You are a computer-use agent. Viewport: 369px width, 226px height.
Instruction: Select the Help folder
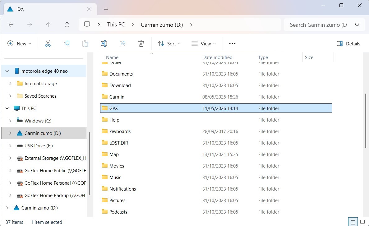click(216, 120)
